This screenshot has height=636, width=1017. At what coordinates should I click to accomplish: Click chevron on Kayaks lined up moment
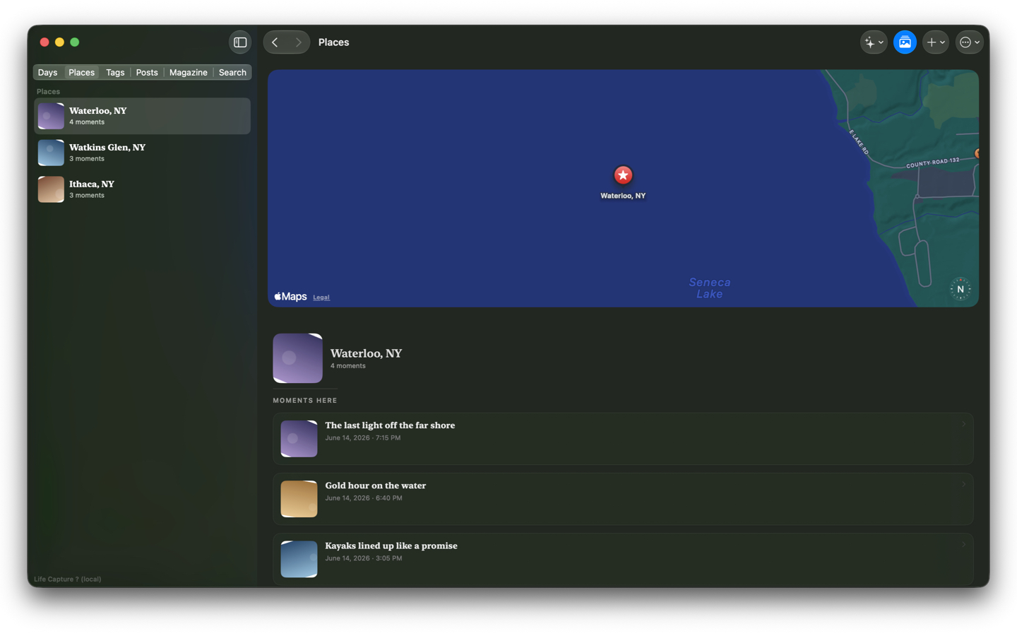pyautogui.click(x=963, y=545)
